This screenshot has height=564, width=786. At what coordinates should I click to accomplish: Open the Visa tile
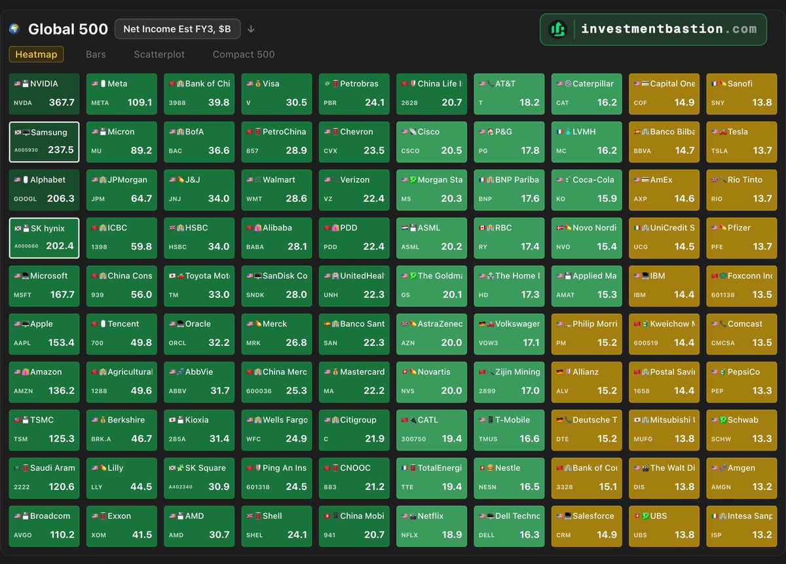click(x=276, y=94)
